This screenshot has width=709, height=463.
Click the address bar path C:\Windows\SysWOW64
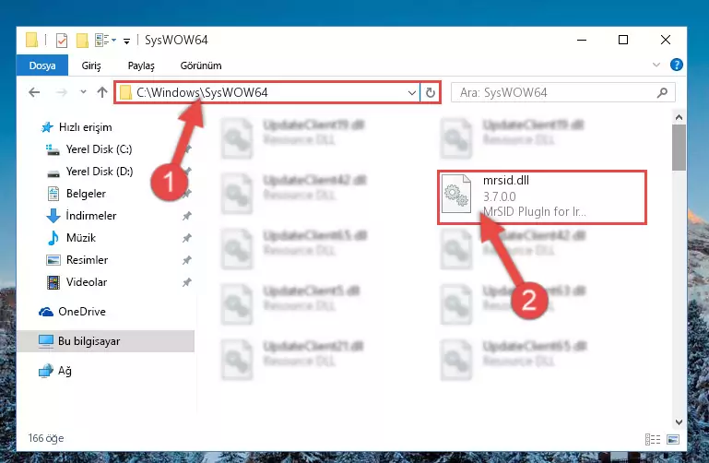[202, 92]
